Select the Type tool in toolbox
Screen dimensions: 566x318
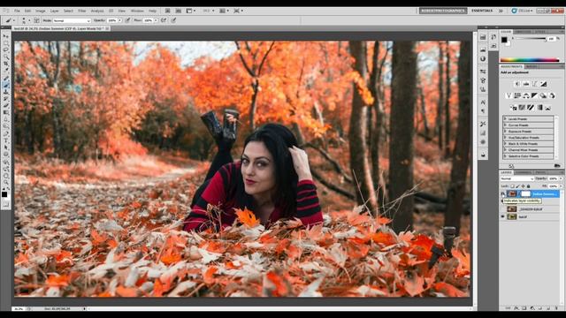(x=6, y=140)
